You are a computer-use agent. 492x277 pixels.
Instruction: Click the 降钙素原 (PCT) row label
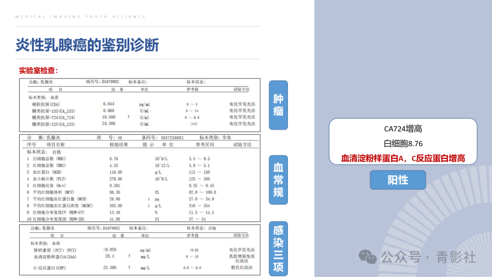click(x=55, y=250)
